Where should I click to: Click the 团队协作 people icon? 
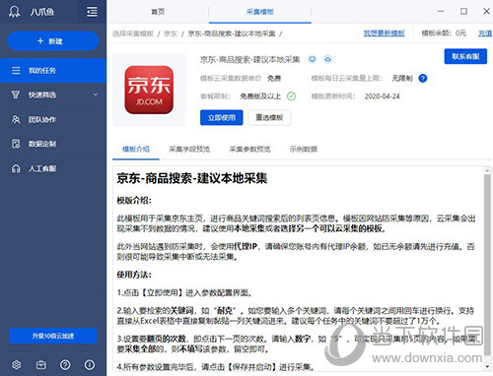click(16, 119)
